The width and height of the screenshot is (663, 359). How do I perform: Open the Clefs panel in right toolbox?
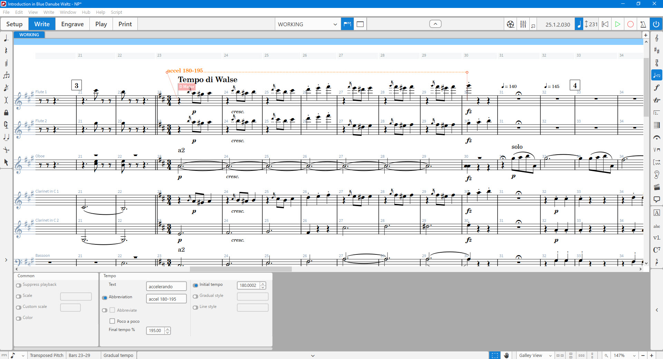pyautogui.click(x=657, y=38)
